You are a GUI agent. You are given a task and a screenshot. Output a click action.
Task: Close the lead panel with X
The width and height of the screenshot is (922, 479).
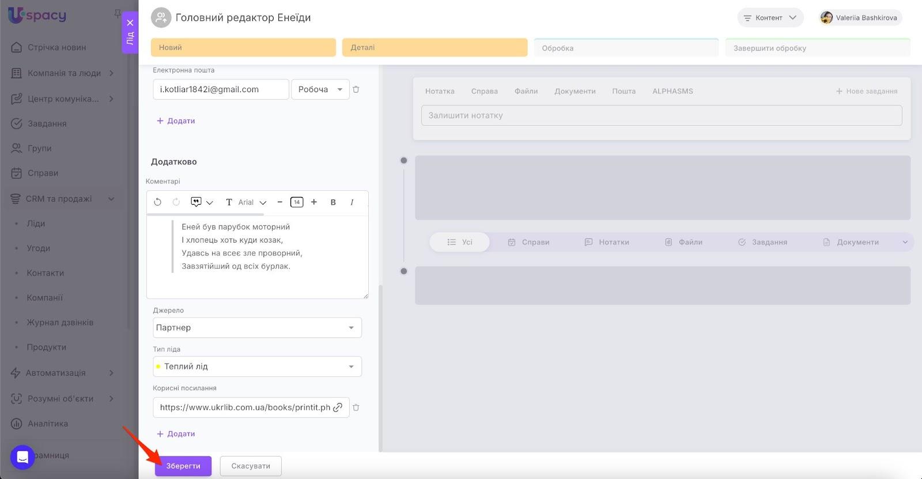130,23
